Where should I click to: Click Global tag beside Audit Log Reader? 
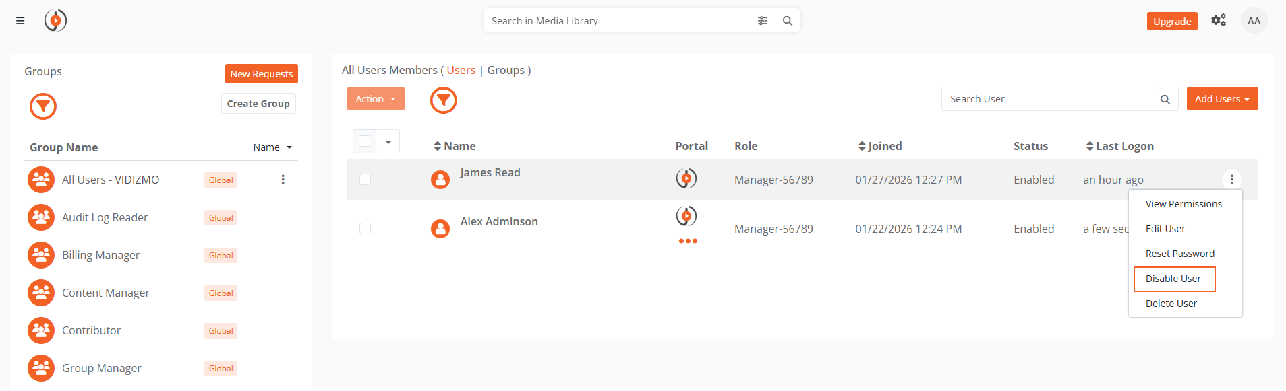click(x=221, y=218)
